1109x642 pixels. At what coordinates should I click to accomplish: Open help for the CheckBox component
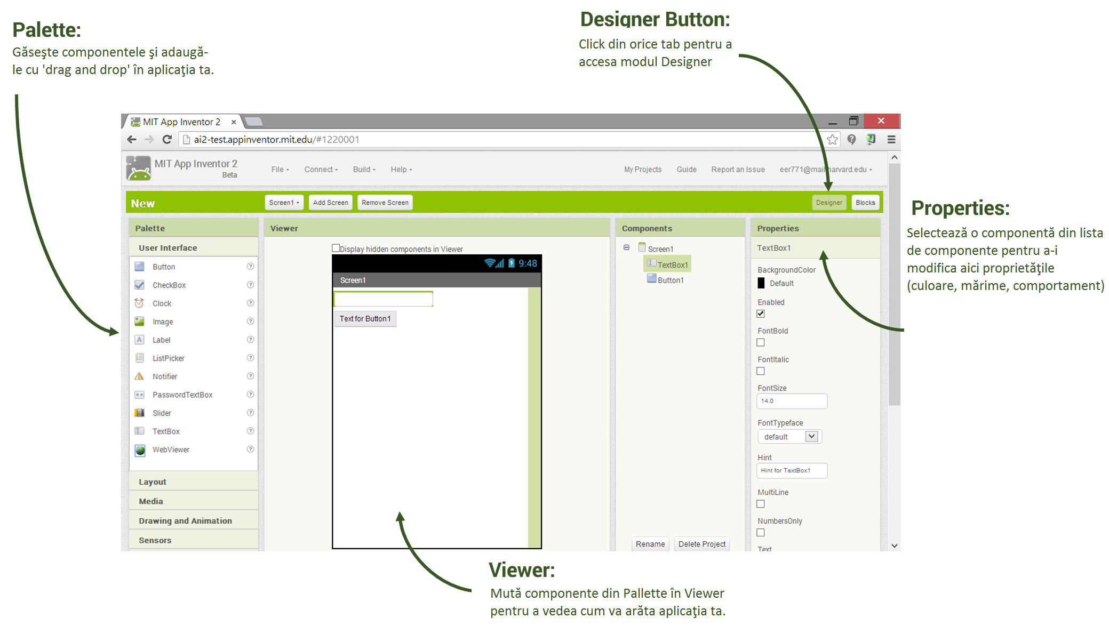coord(250,285)
